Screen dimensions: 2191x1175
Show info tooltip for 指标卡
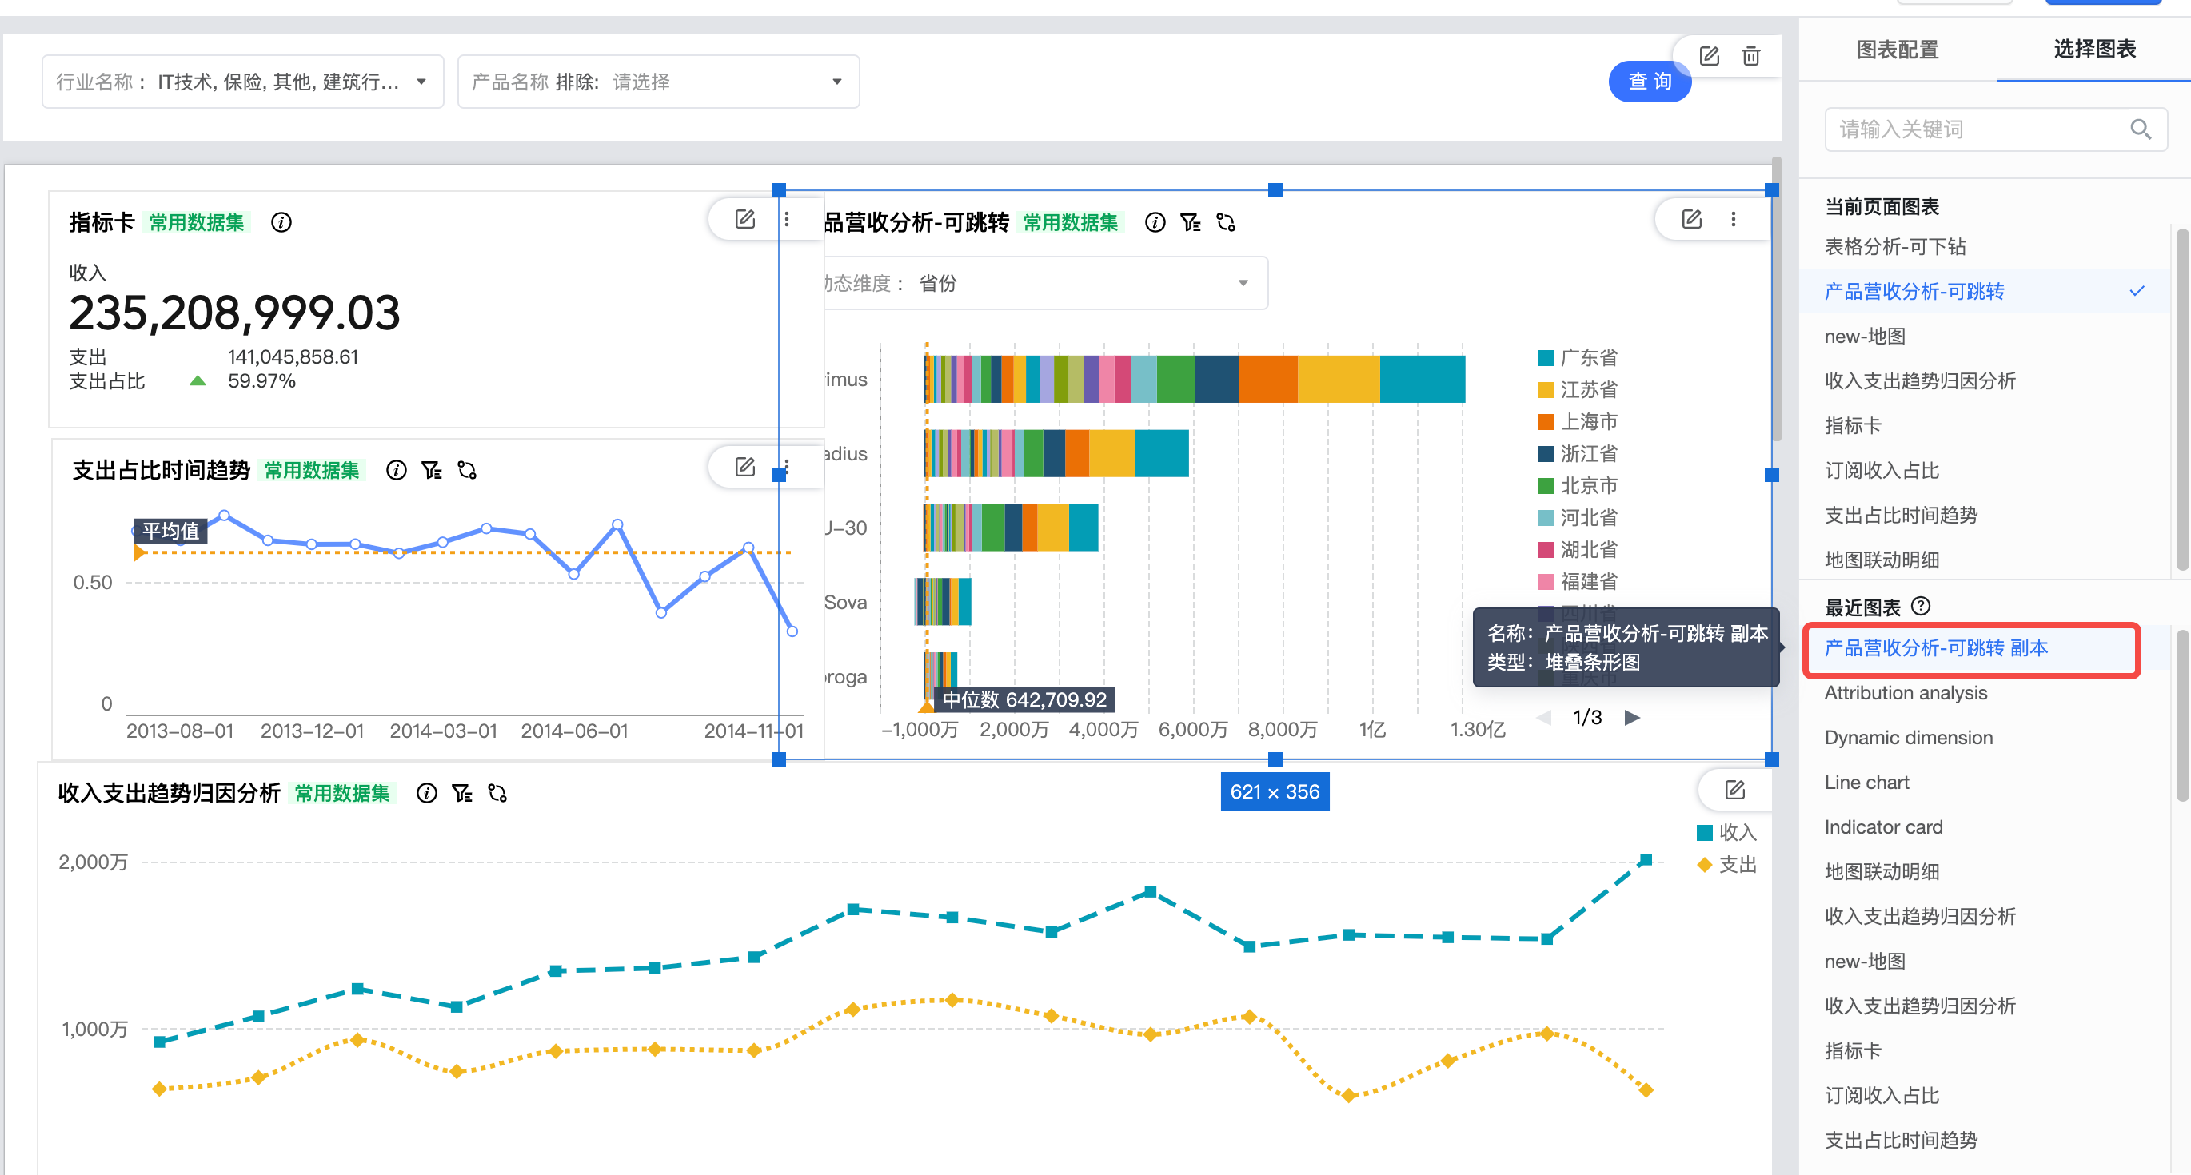[x=281, y=223]
